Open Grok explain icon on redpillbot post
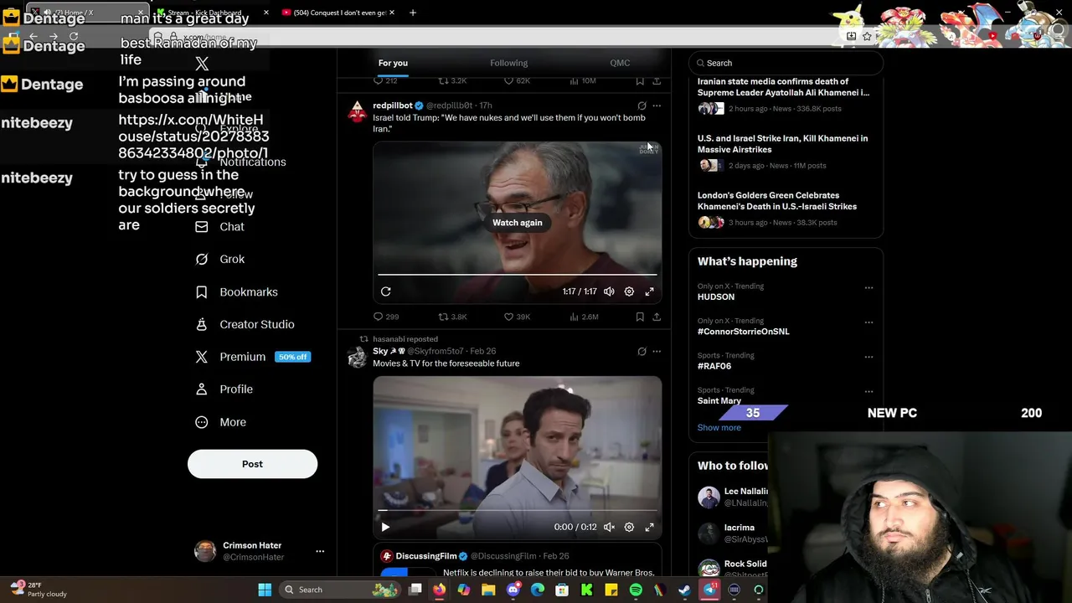Image resolution: width=1072 pixels, height=603 pixels. pyautogui.click(x=642, y=106)
